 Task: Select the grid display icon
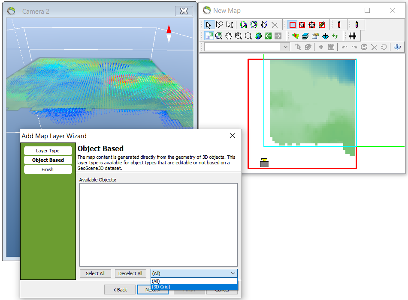coord(353,36)
